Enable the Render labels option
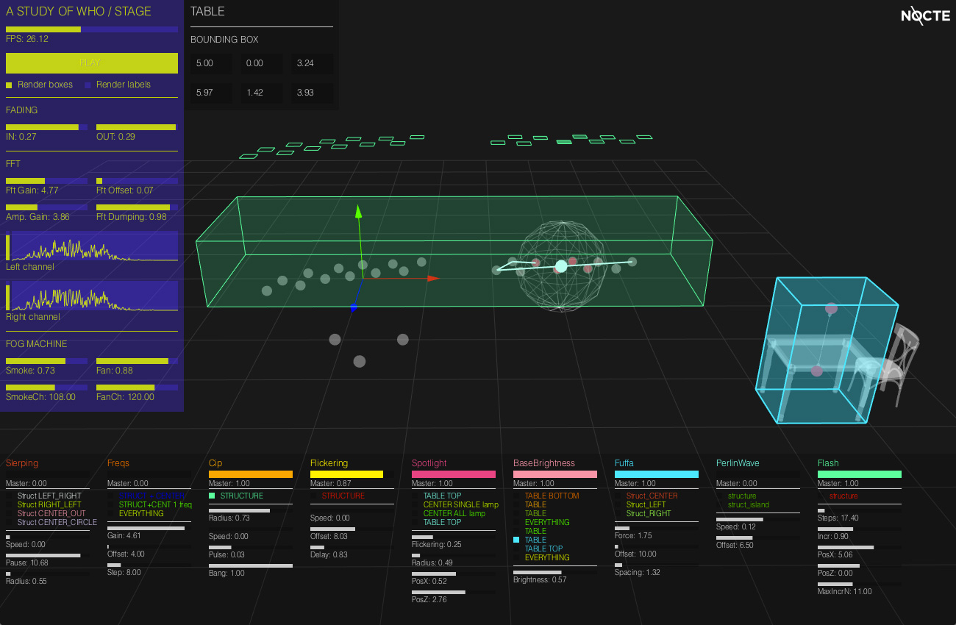The width and height of the screenshot is (956, 625). point(88,85)
